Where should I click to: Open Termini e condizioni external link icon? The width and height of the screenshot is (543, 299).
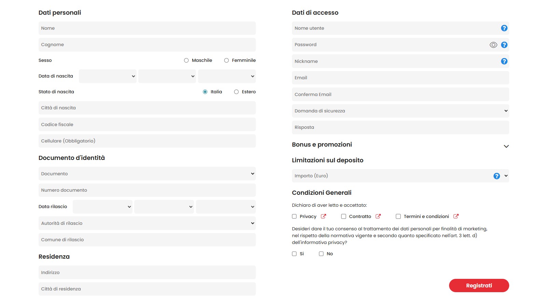coord(456,216)
